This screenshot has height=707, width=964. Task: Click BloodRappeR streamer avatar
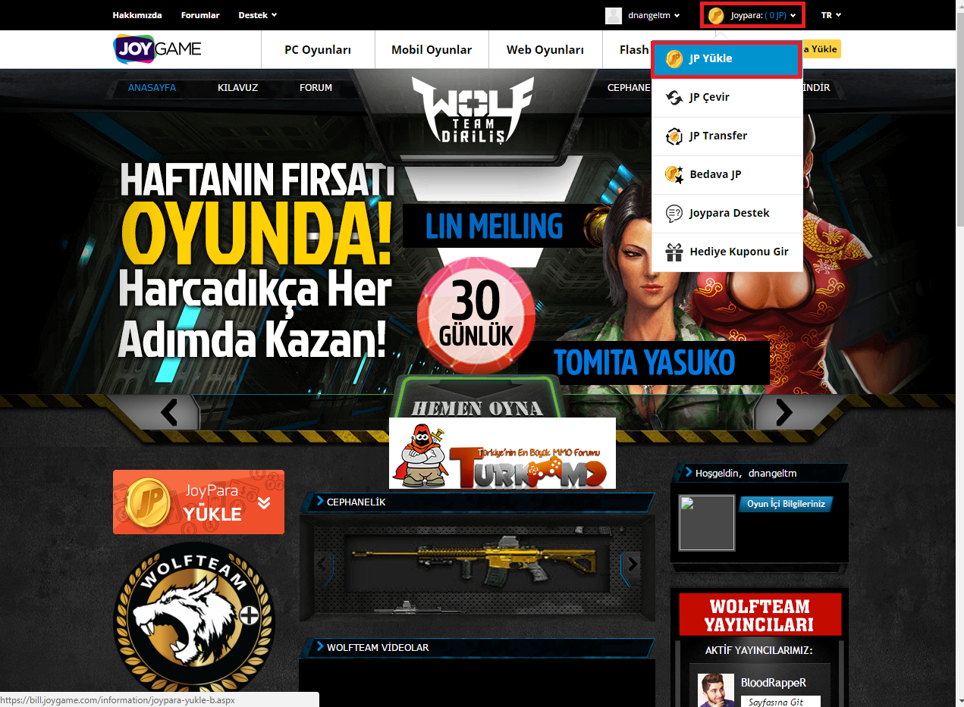pos(716,690)
